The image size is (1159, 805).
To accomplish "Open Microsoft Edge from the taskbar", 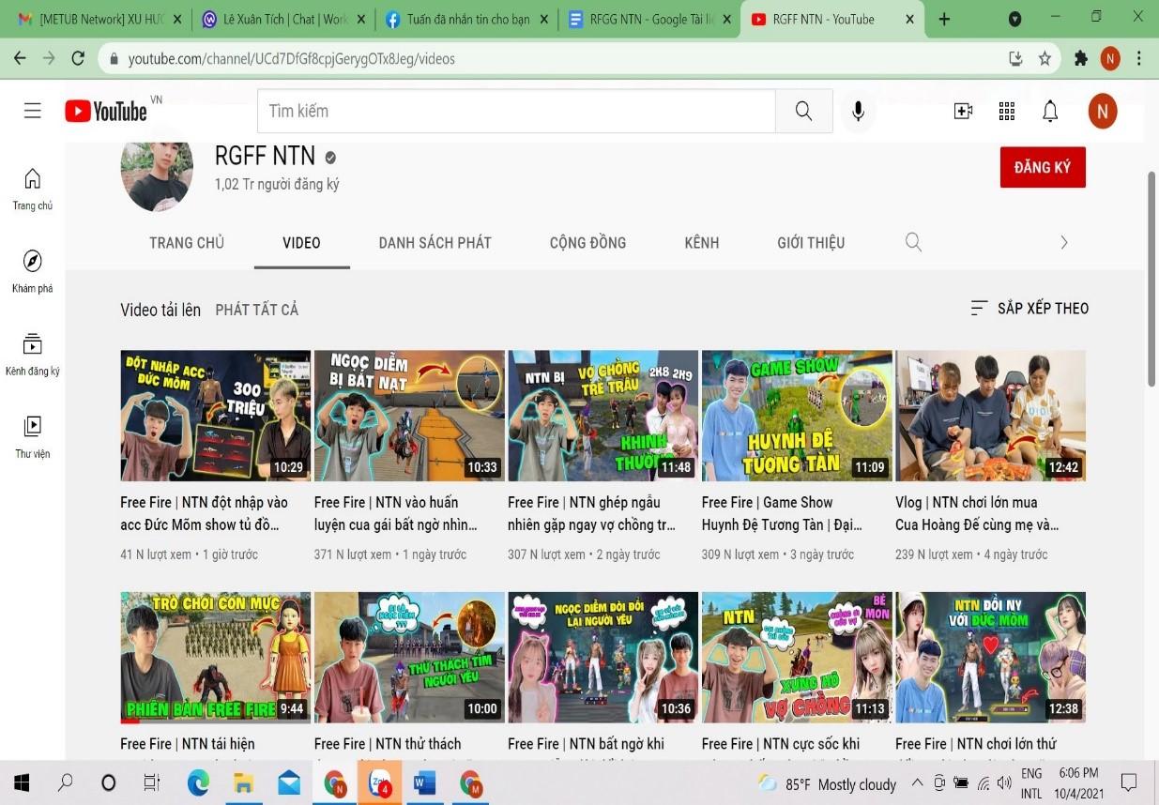I will [198, 782].
